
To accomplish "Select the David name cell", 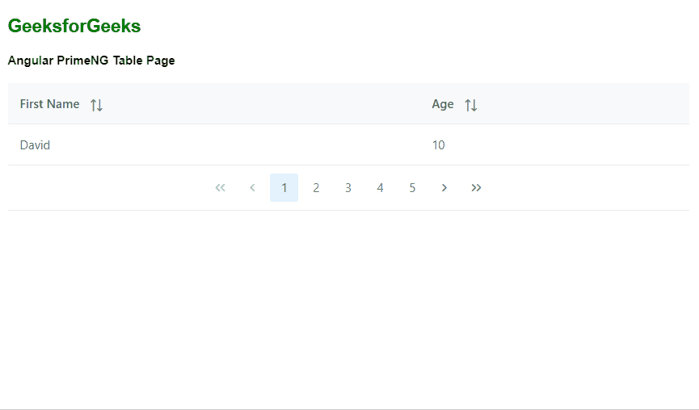I will point(36,145).
